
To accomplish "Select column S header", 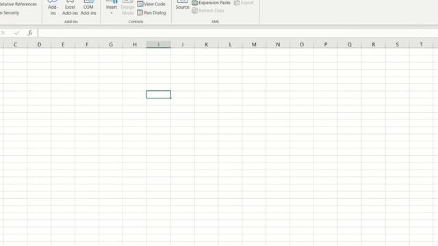I will tap(397, 44).
